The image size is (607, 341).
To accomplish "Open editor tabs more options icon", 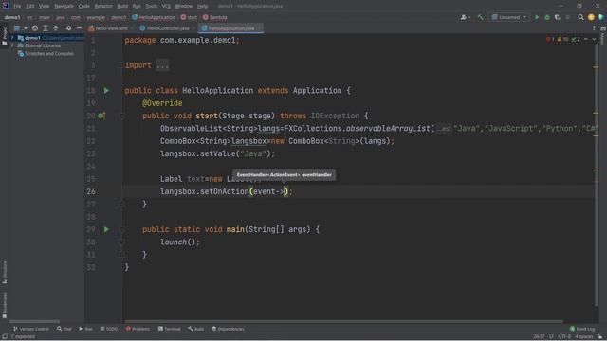I will click(594, 28).
